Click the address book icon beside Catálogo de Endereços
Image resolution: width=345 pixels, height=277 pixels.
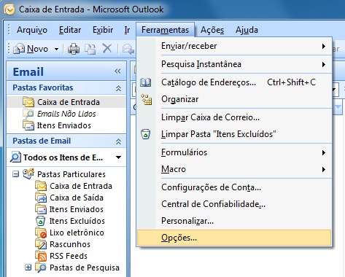click(146, 82)
